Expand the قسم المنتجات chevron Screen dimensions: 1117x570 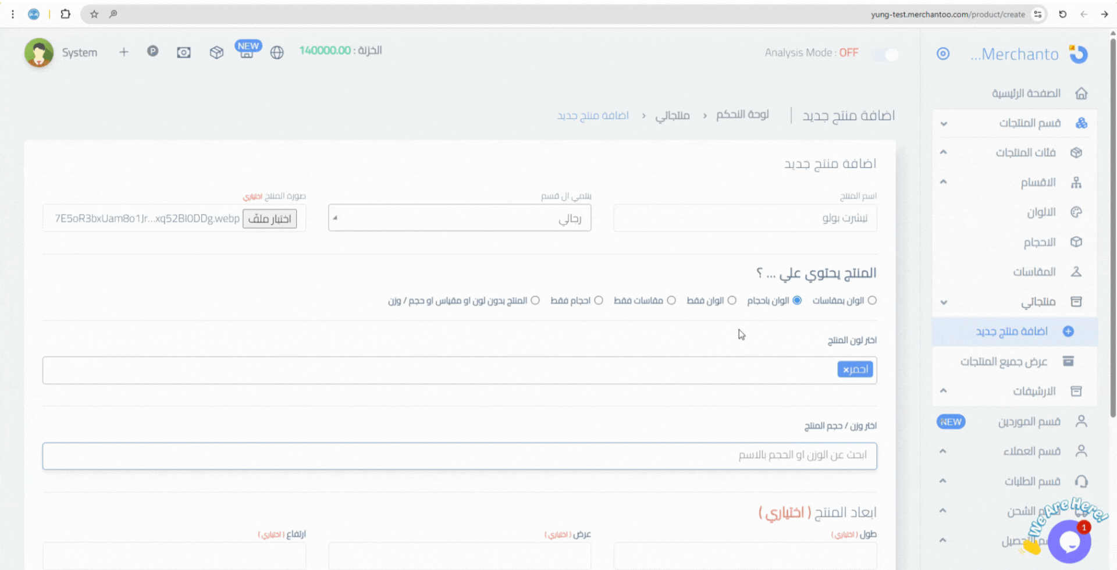tap(944, 124)
